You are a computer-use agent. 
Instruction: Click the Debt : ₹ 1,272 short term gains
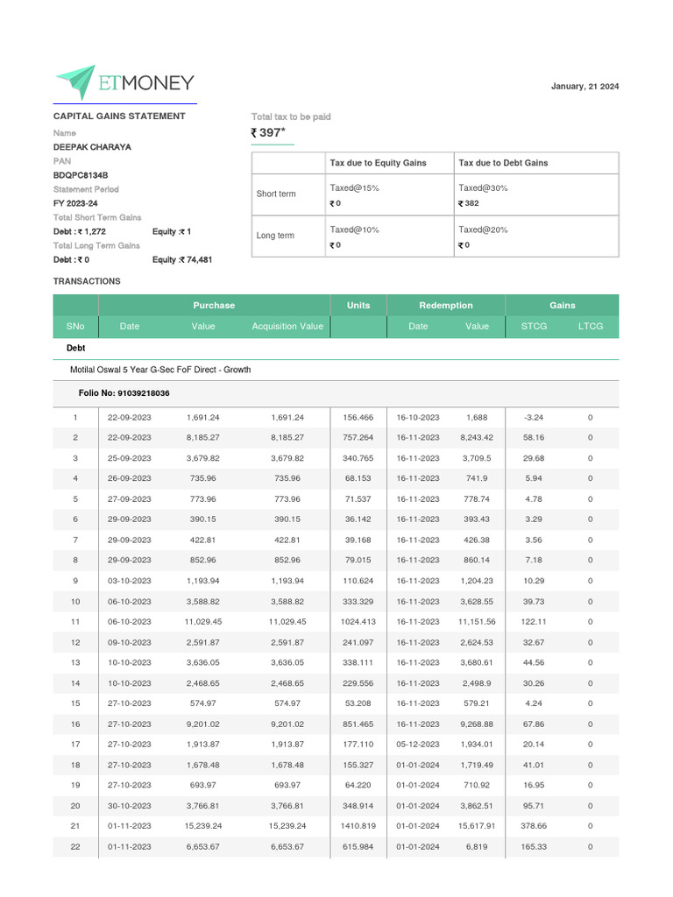tap(80, 231)
